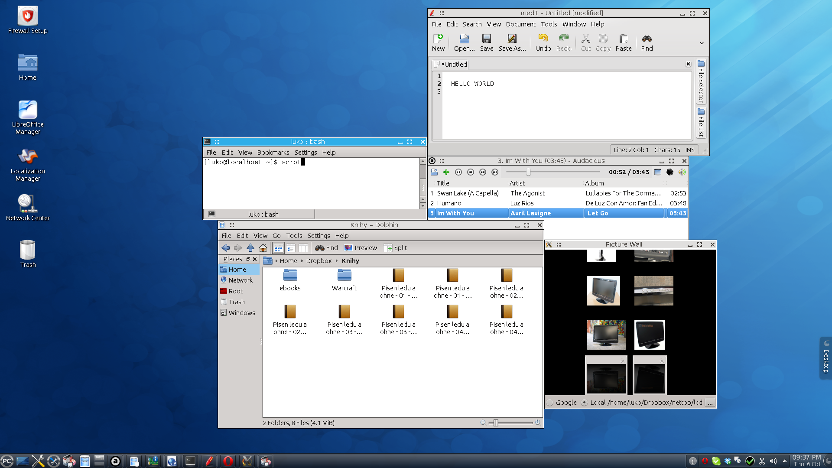Toggle Preview mode in Dolphin toolbar
This screenshot has height=468, width=832.
[361, 248]
